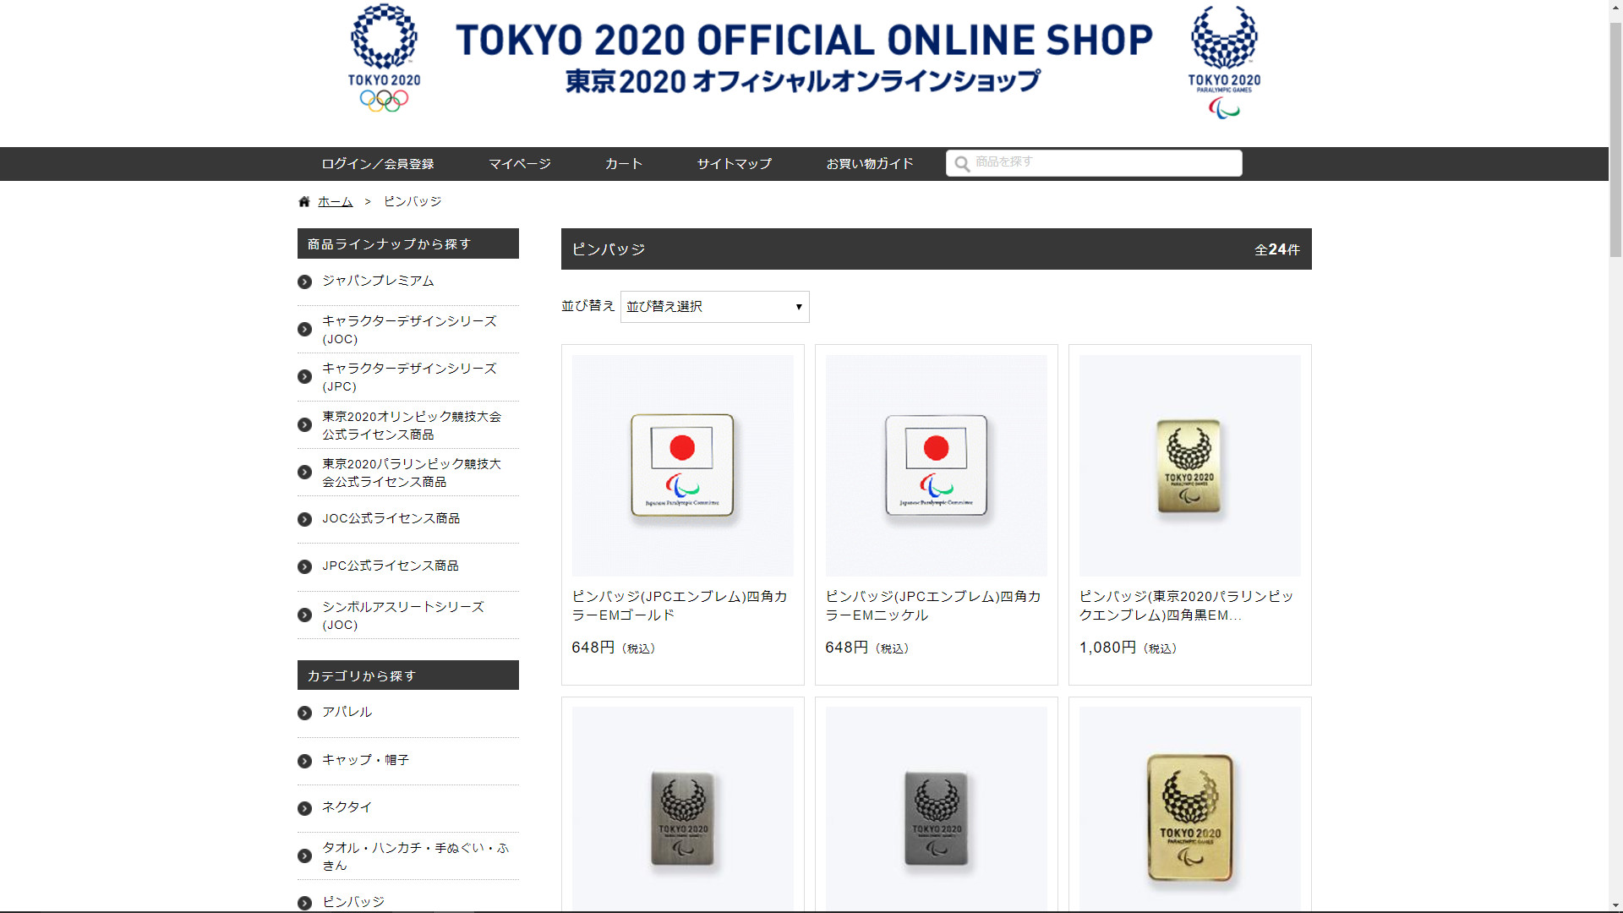Click the home icon in breadcrumb
1623x913 pixels.
[x=304, y=202]
